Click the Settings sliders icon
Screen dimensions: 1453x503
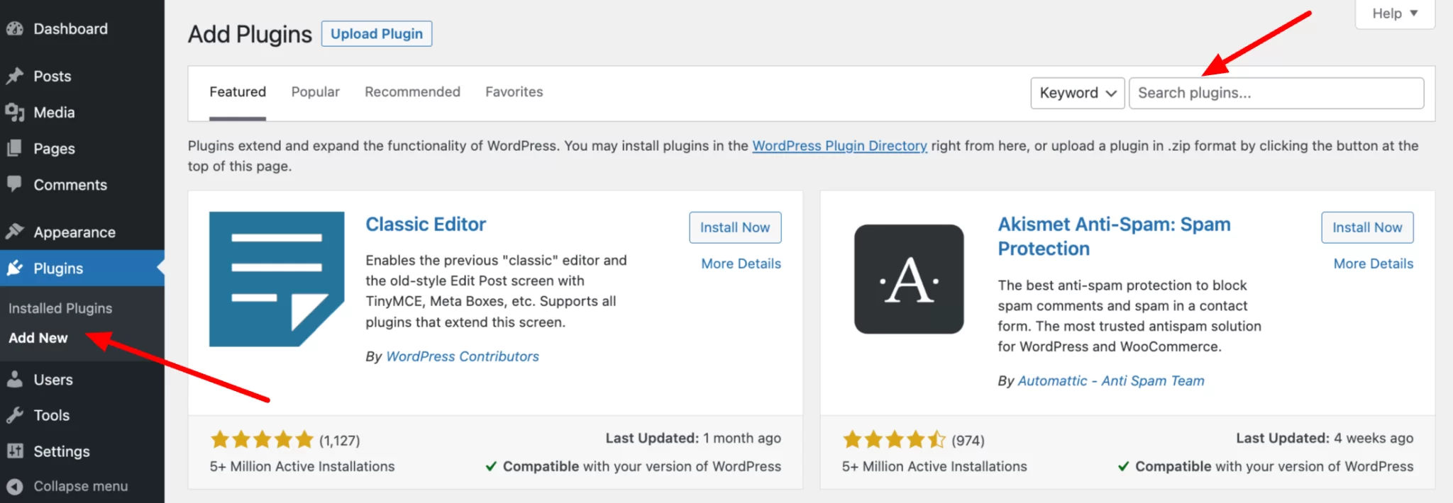click(15, 451)
